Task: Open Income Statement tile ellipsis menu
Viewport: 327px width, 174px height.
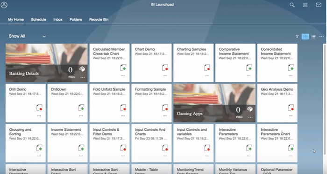Action: (81, 156)
